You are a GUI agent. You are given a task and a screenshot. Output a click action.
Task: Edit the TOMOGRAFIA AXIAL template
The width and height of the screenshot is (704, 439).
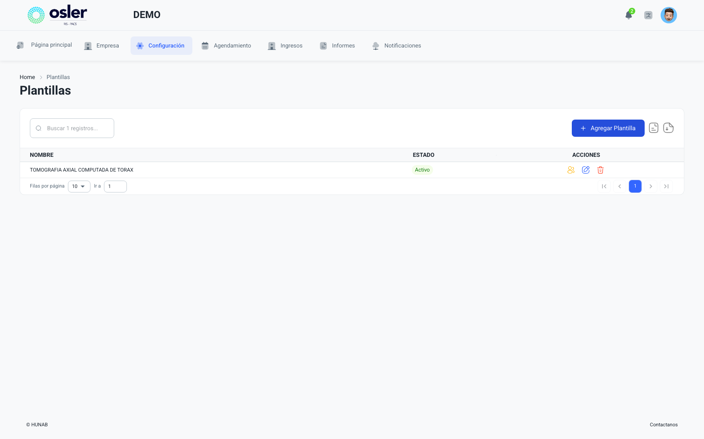(x=586, y=170)
